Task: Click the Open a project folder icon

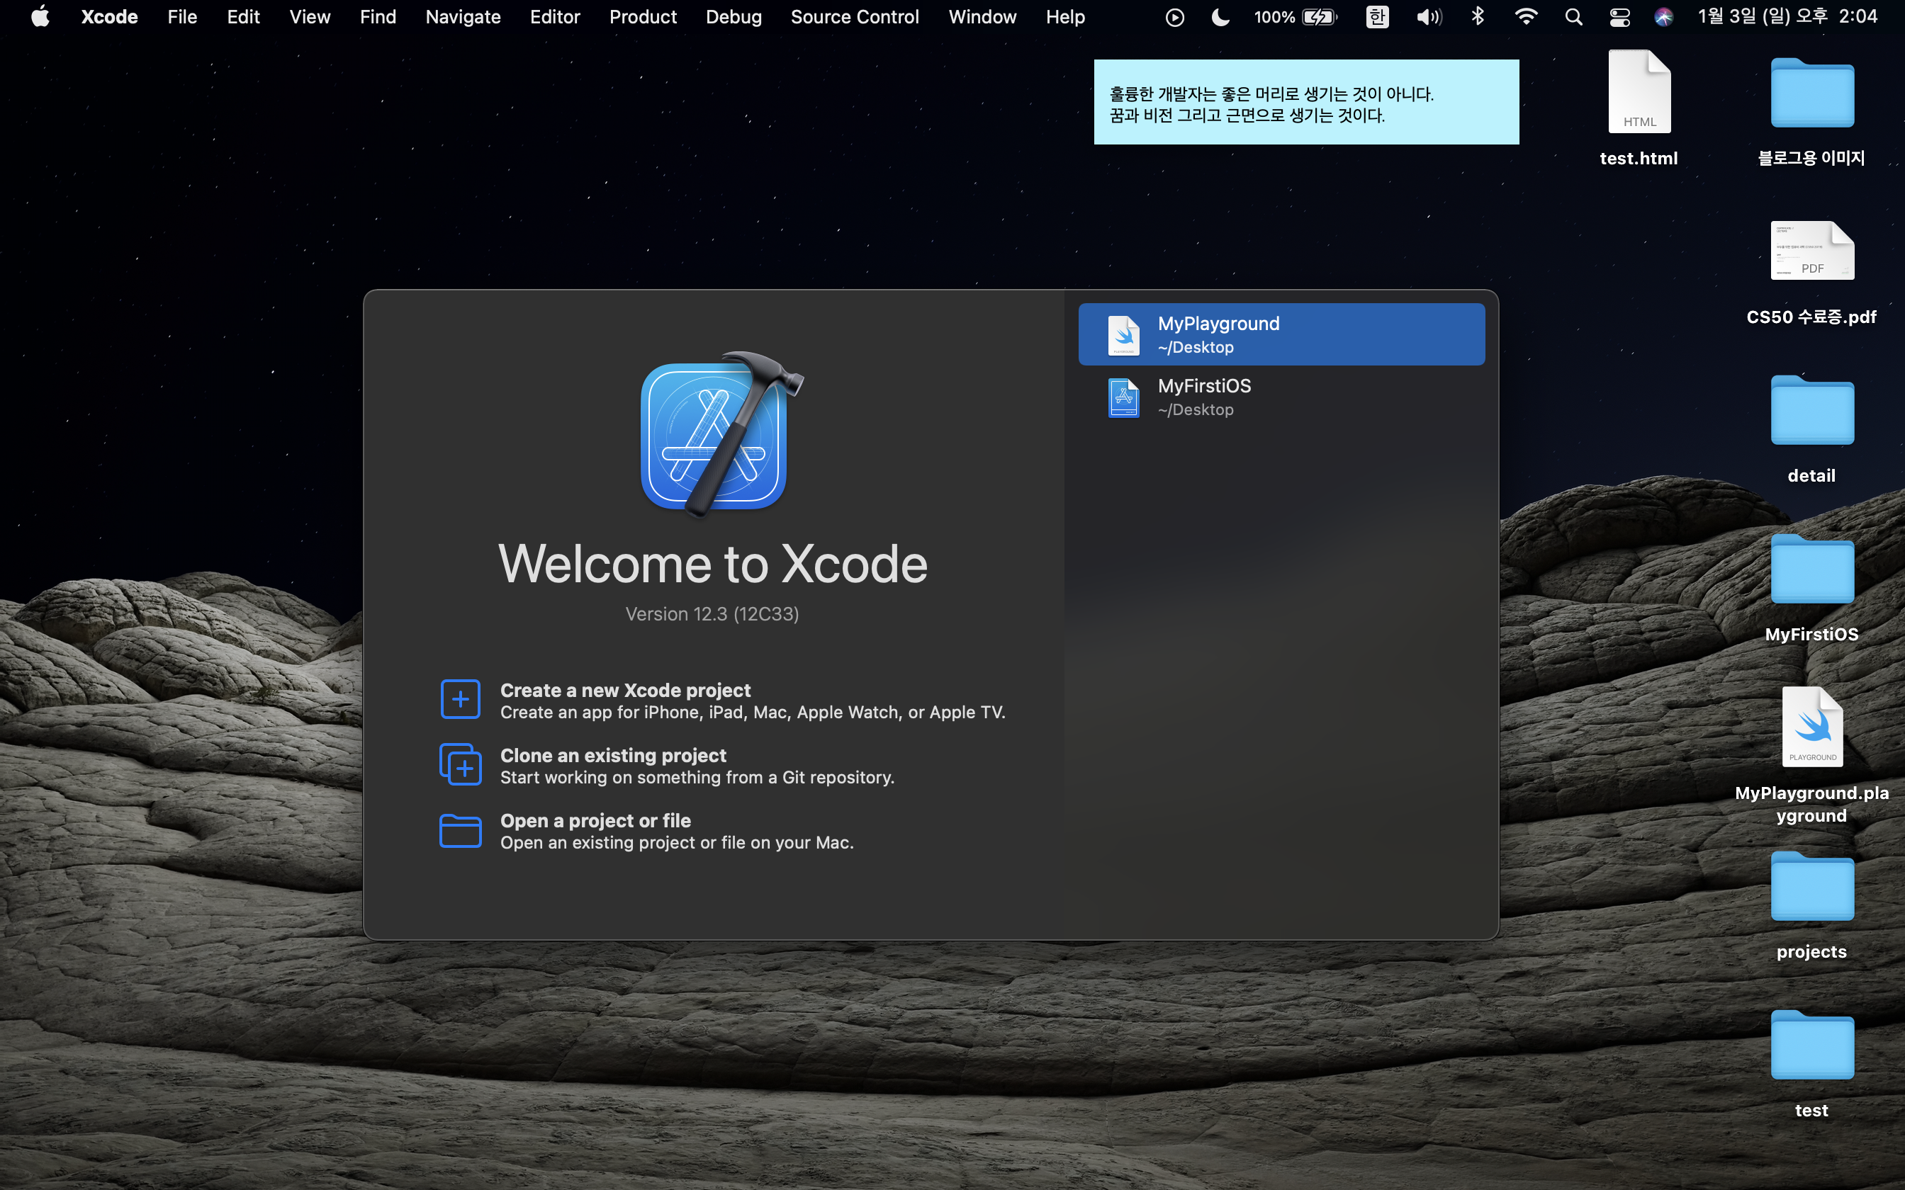Action: [x=460, y=830]
